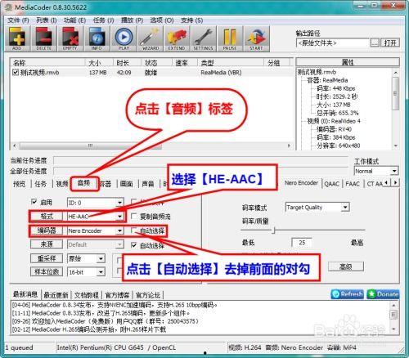Open the 任务 (J) menu
This screenshot has height=358, width=409.
(x=103, y=20)
